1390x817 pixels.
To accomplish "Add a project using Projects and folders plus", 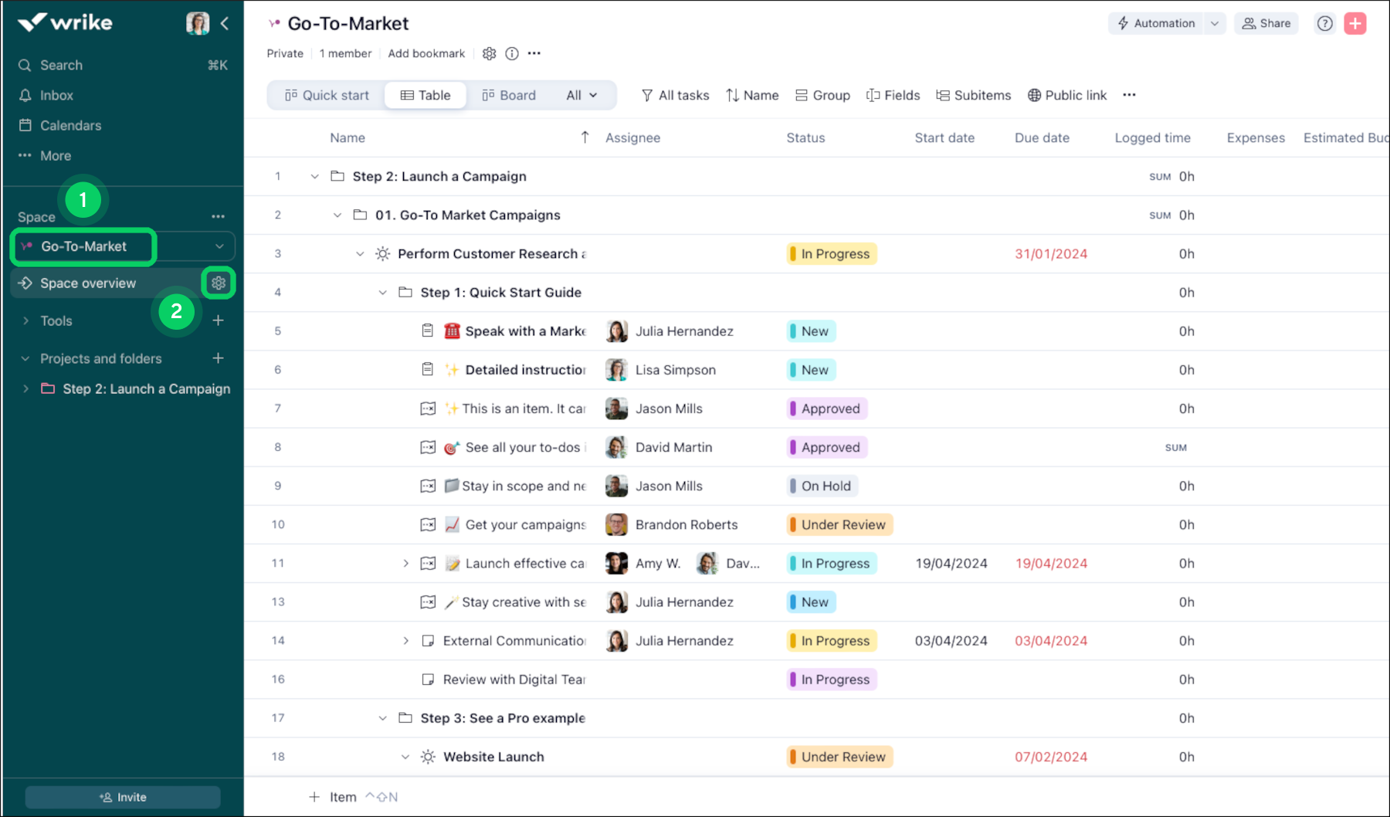I will tap(219, 358).
